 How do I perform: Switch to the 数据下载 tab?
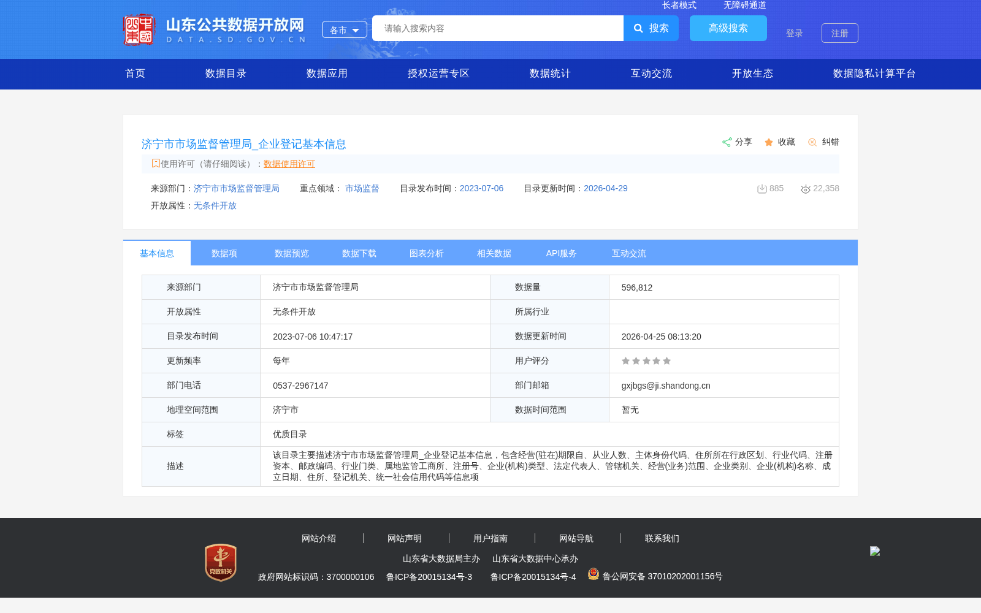pos(359,253)
